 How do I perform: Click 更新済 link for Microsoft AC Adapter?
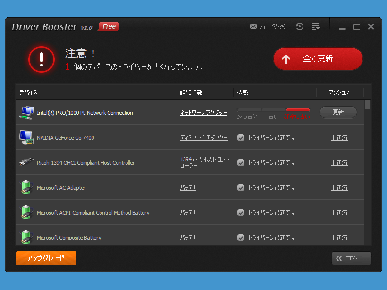tap(339, 188)
